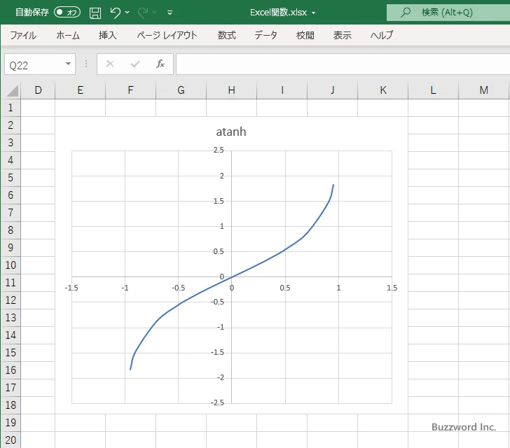Open the Redo history dropdown arrow
This screenshot has width=510, height=448.
pyautogui.click(x=155, y=13)
